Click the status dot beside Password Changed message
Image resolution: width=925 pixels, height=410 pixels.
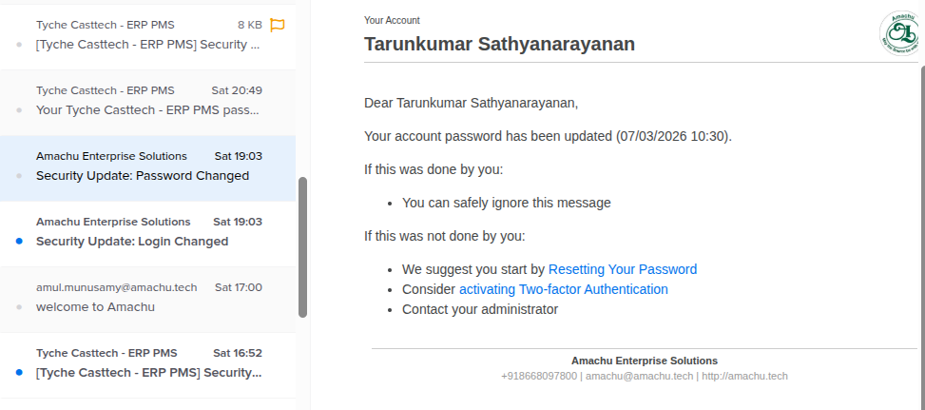click(19, 176)
